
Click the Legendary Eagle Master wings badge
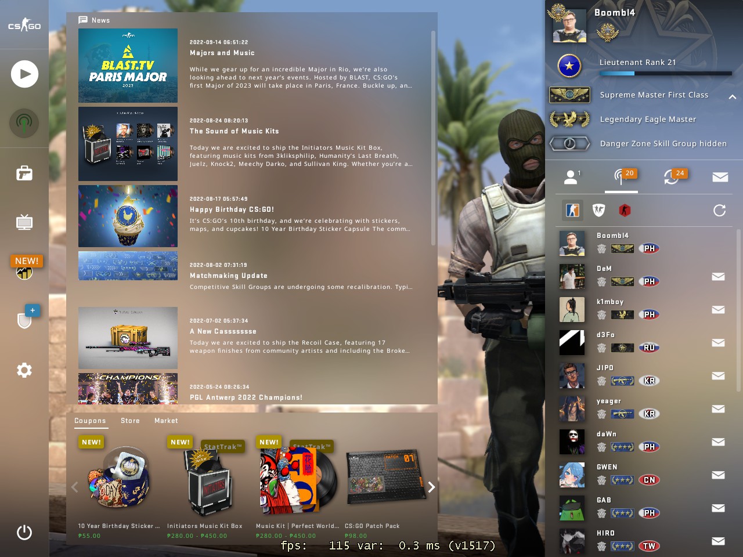click(x=569, y=119)
